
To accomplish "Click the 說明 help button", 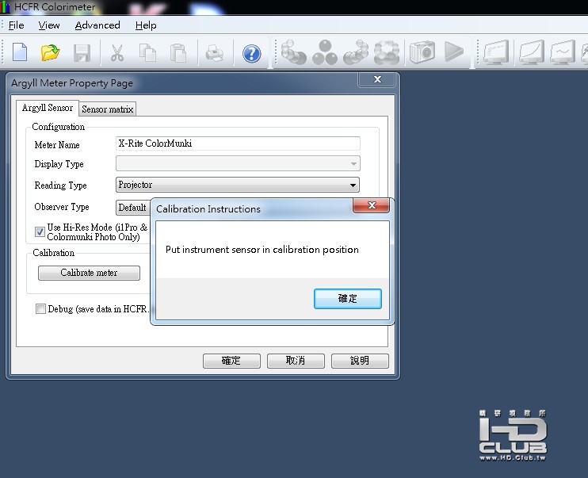I will pos(360,361).
